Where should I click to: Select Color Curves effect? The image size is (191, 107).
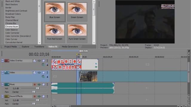(11, 39)
